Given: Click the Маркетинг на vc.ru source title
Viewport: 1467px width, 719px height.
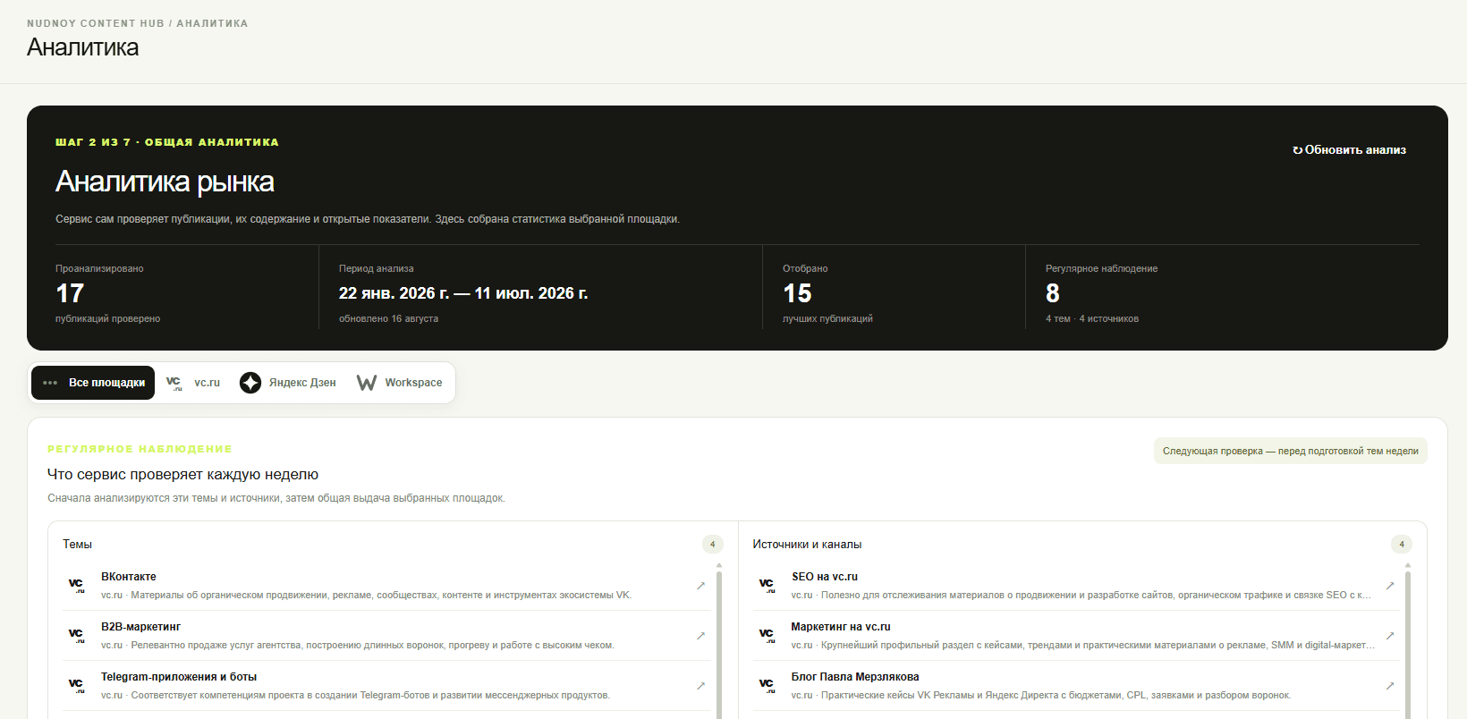Looking at the screenshot, I should click(x=841, y=627).
